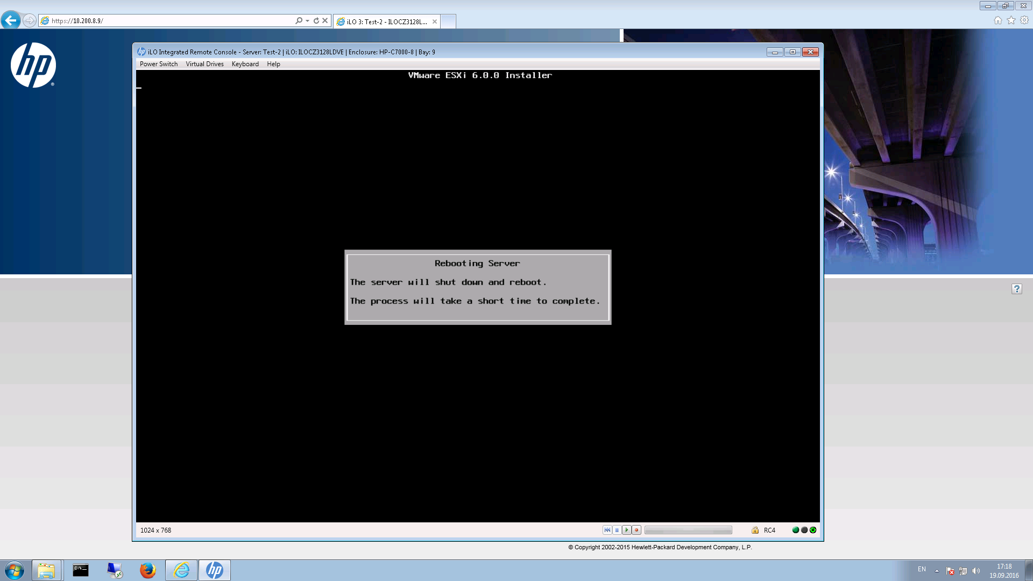Click the search magnifier in address bar
The height and width of the screenshot is (581, 1033).
[299, 21]
